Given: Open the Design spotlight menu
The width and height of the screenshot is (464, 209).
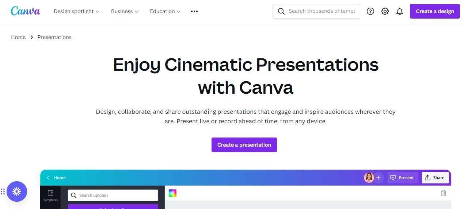Looking at the screenshot, I should pos(77,11).
